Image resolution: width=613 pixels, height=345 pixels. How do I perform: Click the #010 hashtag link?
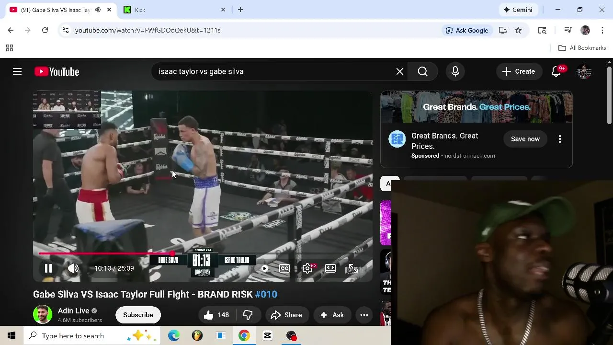coord(266,294)
